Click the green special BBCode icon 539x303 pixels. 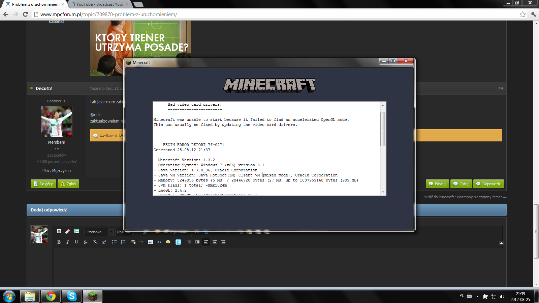click(x=76, y=231)
